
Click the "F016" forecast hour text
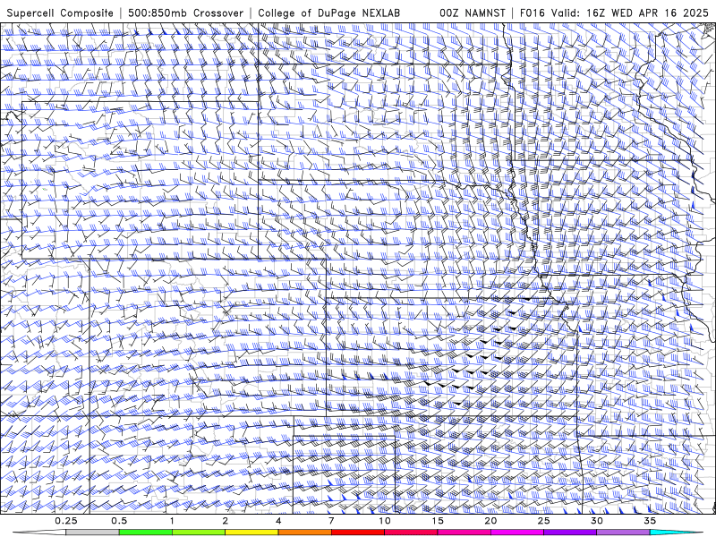pos(533,13)
